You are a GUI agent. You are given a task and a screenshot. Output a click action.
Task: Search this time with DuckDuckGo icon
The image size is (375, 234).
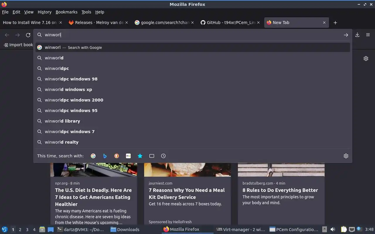coord(117,156)
